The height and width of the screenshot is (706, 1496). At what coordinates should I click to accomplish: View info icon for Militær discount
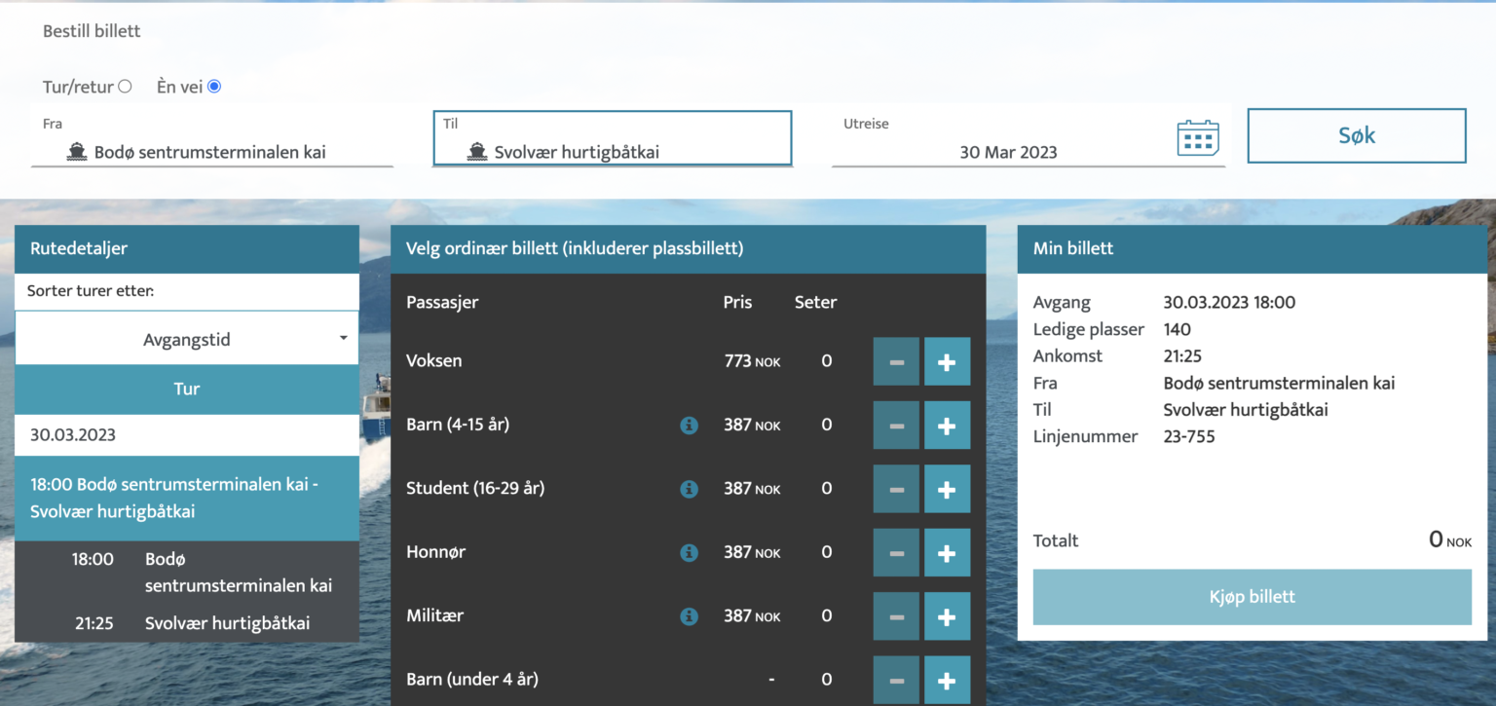pyautogui.click(x=690, y=615)
